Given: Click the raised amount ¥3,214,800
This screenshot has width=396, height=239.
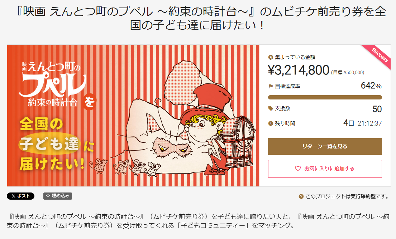Looking at the screenshot, I should tap(299, 70).
